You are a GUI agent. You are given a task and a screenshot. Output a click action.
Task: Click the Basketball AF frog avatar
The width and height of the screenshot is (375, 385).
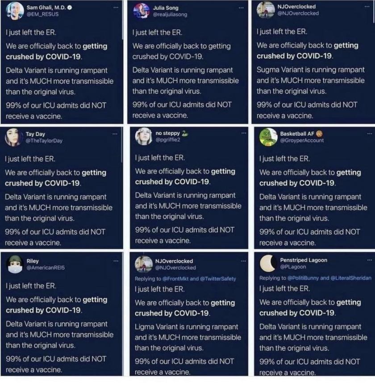268,137
